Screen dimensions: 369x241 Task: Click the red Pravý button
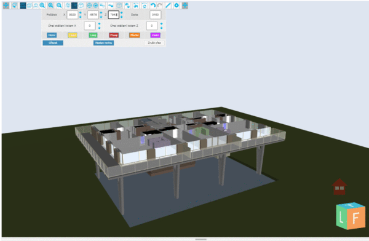click(114, 35)
